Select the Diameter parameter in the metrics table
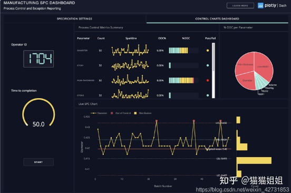This screenshot has height=193, width=291. coord(82,51)
